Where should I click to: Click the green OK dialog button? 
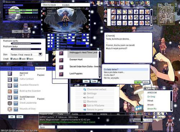click(x=138, y=82)
